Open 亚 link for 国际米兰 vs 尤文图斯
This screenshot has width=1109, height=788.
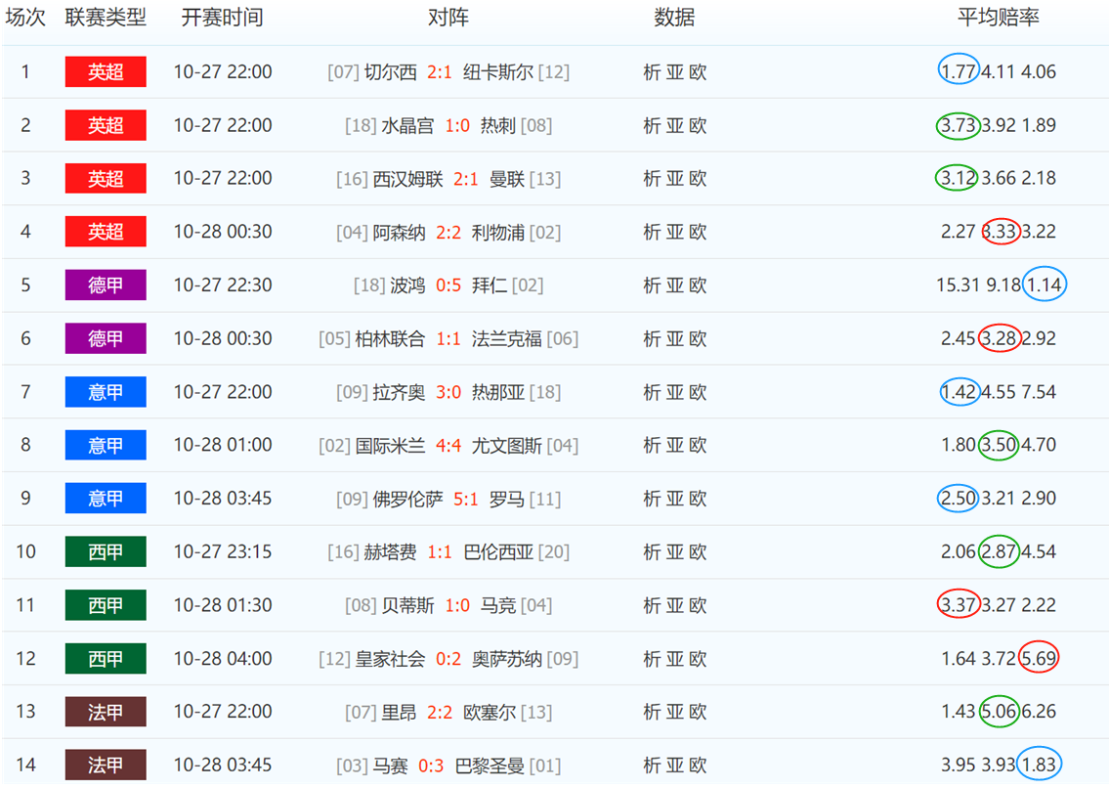[675, 446]
